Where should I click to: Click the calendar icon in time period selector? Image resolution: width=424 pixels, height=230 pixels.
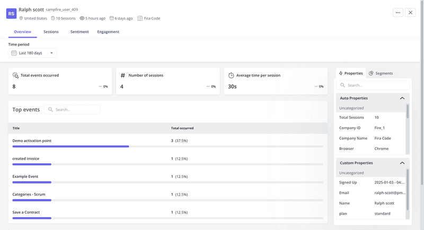(14, 53)
